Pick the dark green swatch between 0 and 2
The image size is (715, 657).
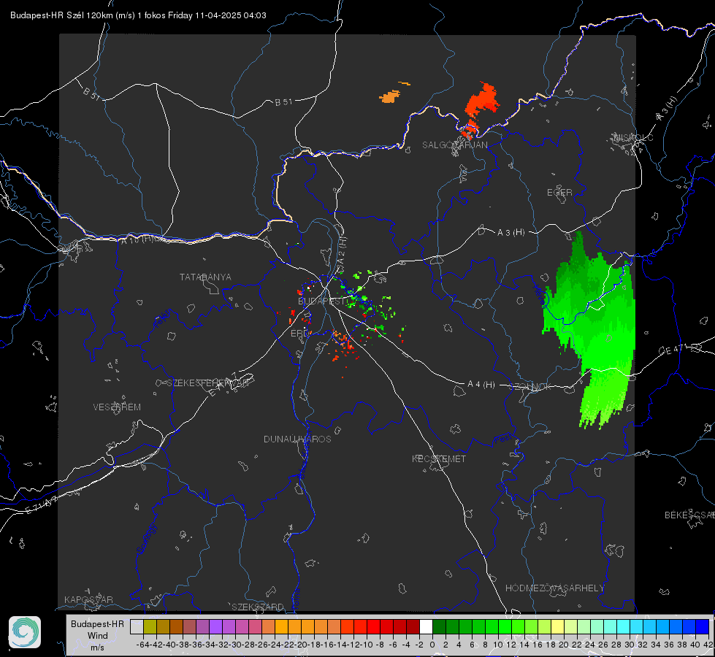[x=439, y=626]
